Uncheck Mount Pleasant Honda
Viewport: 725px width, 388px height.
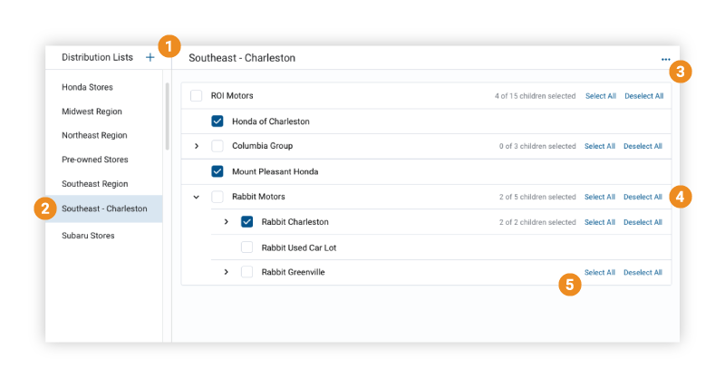(217, 171)
